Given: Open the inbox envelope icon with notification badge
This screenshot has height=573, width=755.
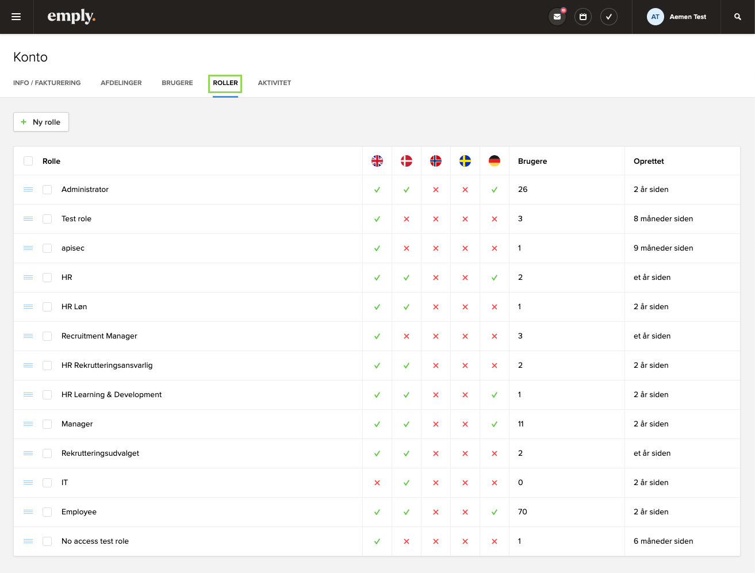Looking at the screenshot, I should click(x=557, y=17).
